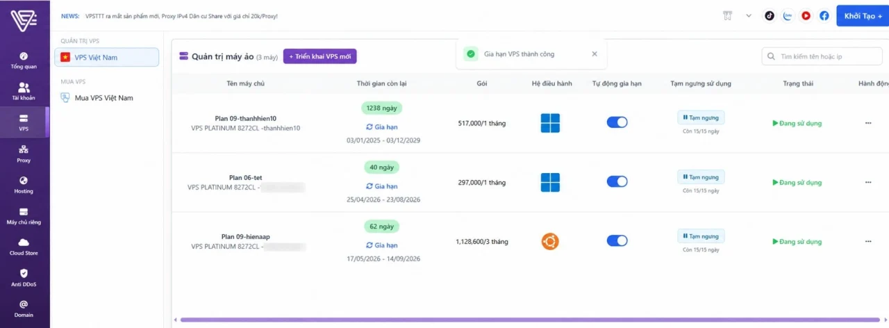
Task: Click the horizontal scrollbar below the table
Action: coord(531,320)
